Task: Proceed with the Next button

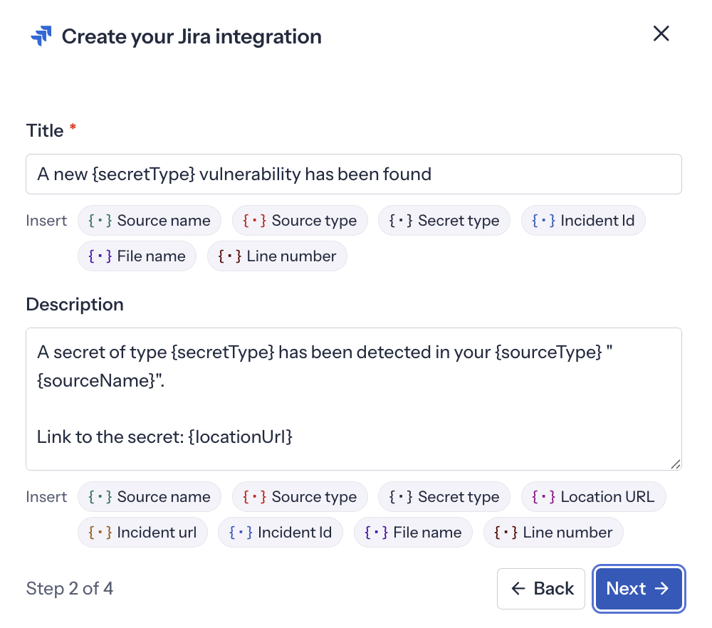Action: tap(639, 588)
